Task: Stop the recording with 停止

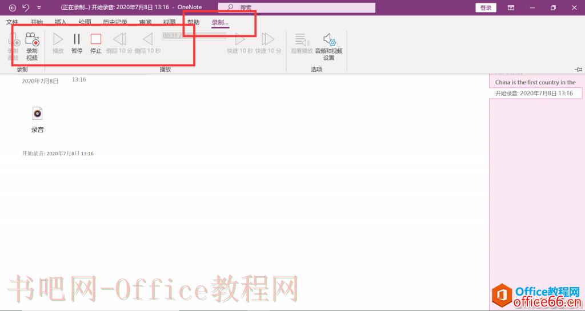Action: (96, 43)
